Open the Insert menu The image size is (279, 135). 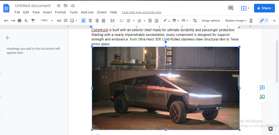click(47, 12)
